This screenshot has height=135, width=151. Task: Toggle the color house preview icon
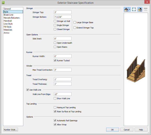[x=140, y=9]
